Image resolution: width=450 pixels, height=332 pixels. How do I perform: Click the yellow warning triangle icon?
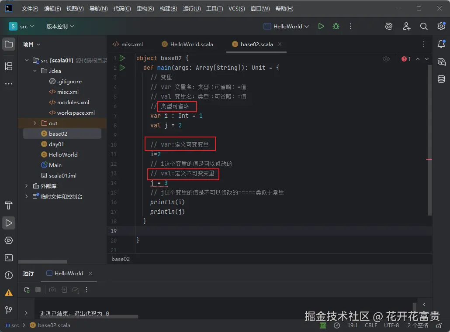click(9, 293)
